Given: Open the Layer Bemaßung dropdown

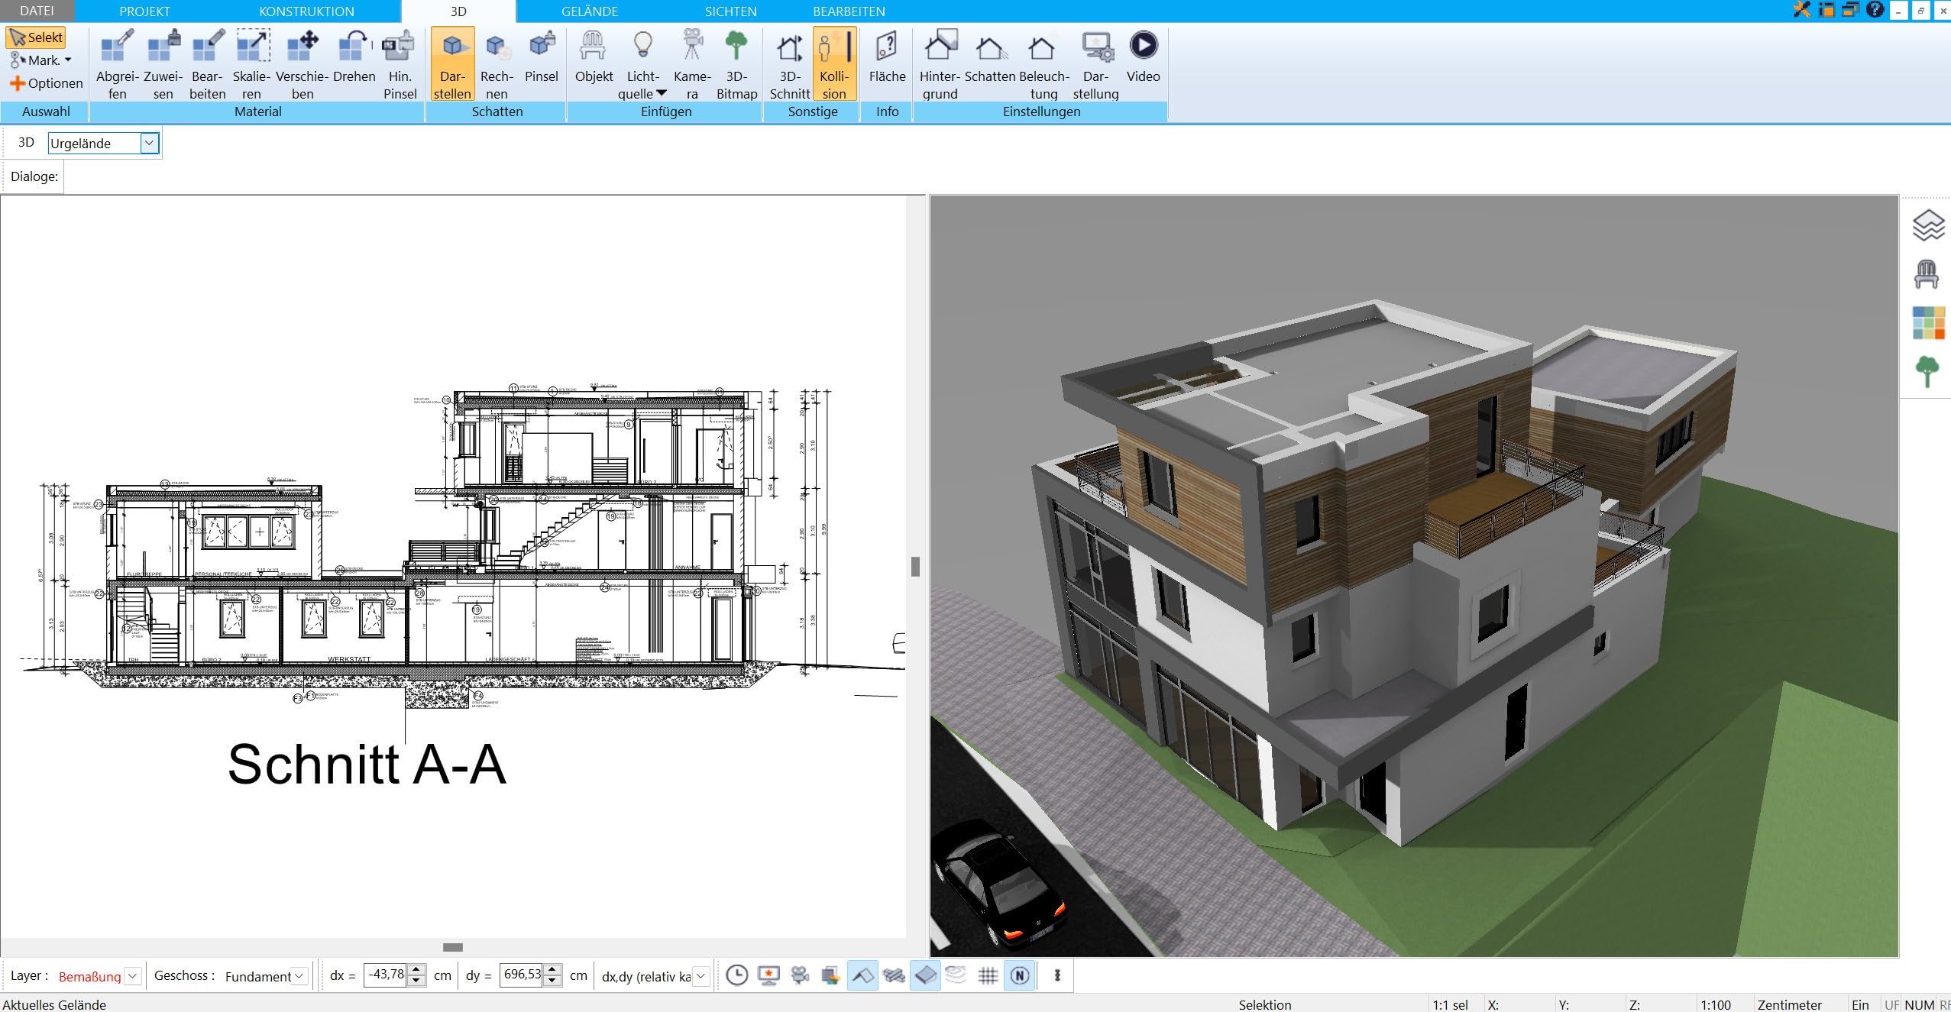Looking at the screenshot, I should click(x=133, y=975).
